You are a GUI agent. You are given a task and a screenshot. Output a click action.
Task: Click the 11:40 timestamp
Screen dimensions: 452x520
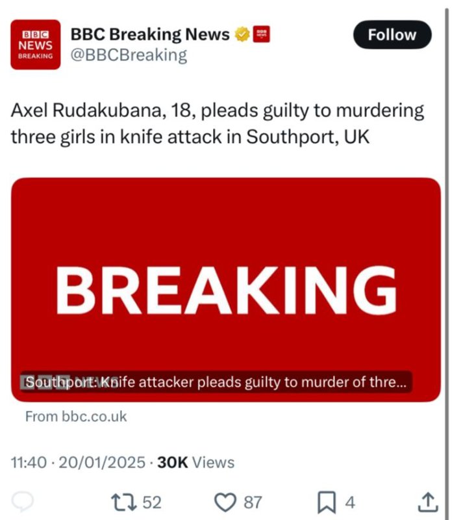coord(29,463)
